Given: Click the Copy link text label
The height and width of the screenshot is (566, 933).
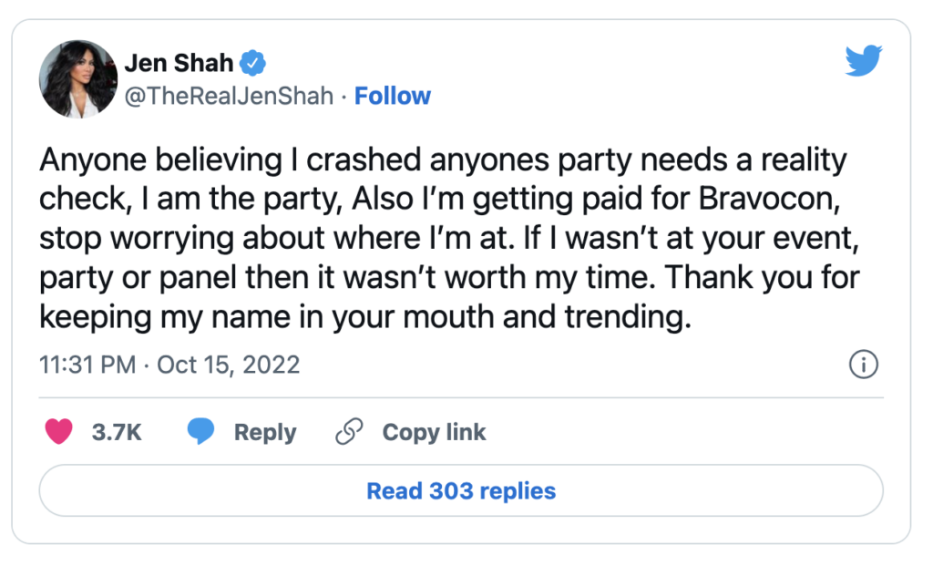Looking at the screenshot, I should pos(433,431).
